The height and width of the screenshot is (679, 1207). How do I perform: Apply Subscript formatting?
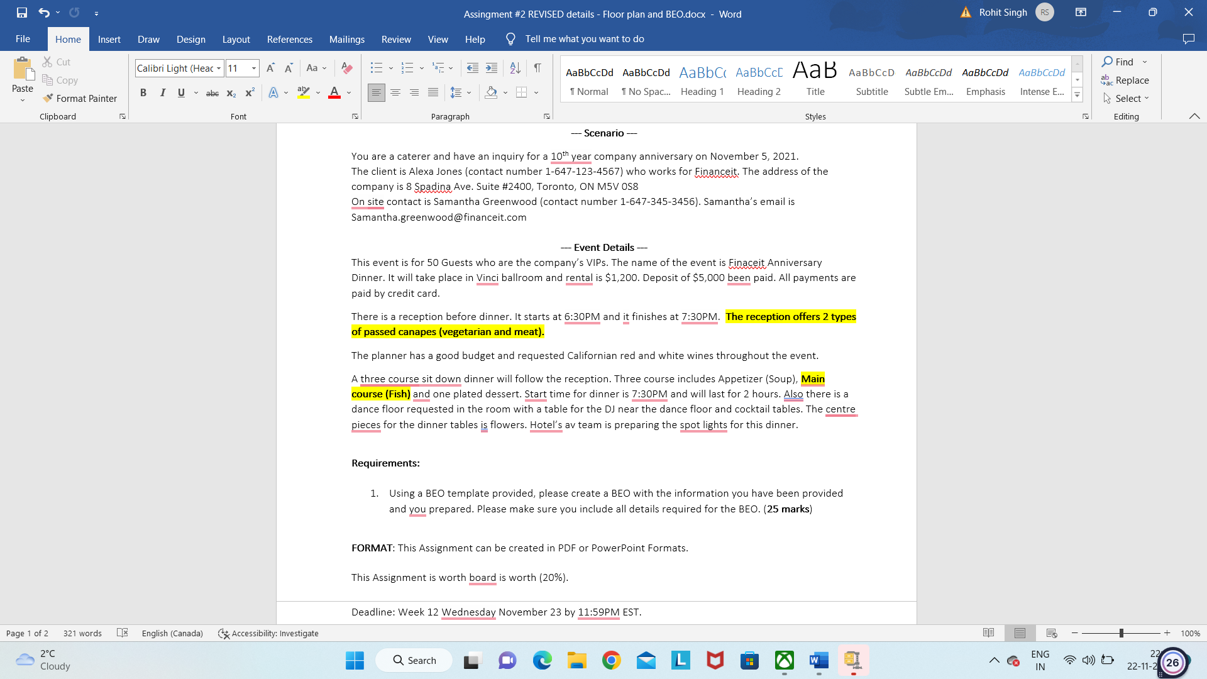point(231,92)
